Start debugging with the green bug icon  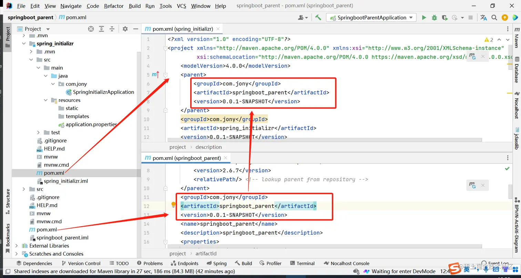[x=434, y=18]
